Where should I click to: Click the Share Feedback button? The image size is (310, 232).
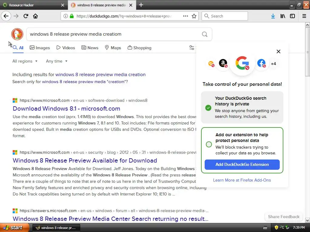tap(284, 217)
